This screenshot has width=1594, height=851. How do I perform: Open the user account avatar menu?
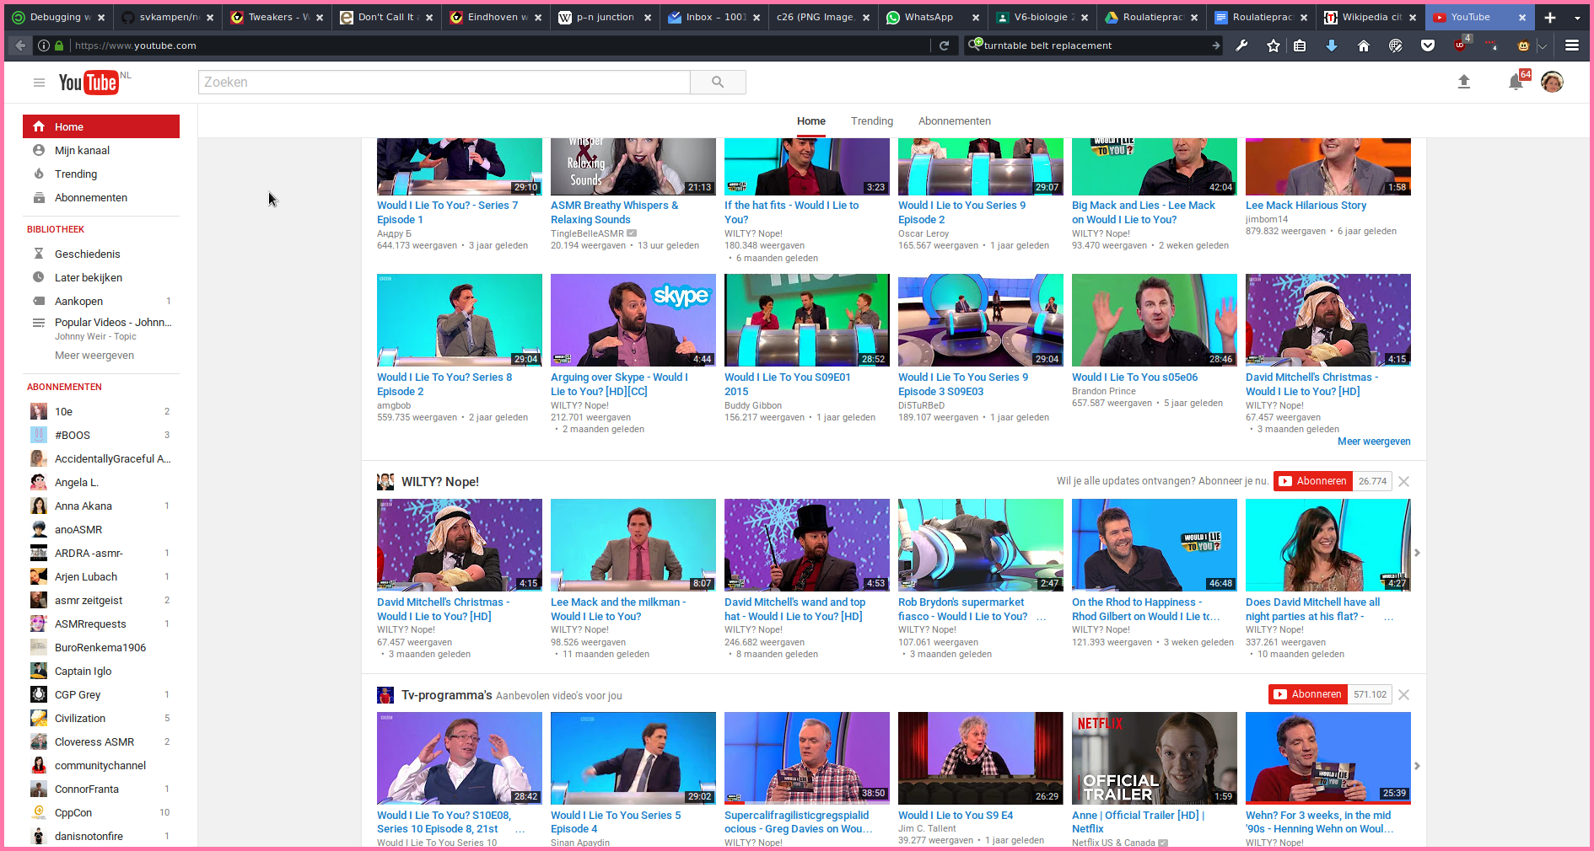[1552, 82]
